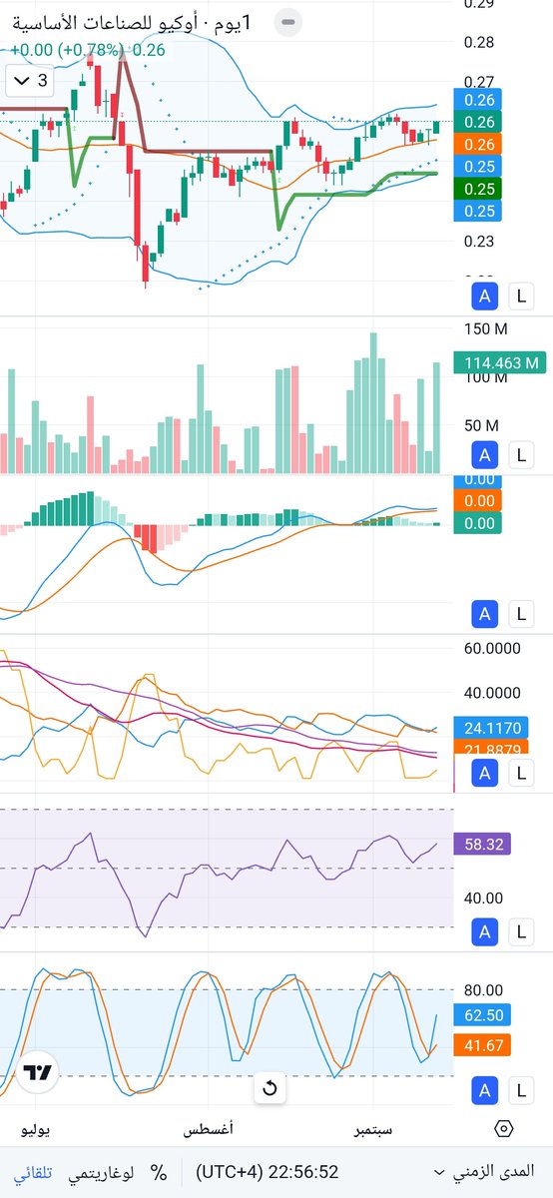Image resolution: width=553 pixels, height=1198 pixels.
Task: Click the RSI value label 58.32
Action: 482,844
